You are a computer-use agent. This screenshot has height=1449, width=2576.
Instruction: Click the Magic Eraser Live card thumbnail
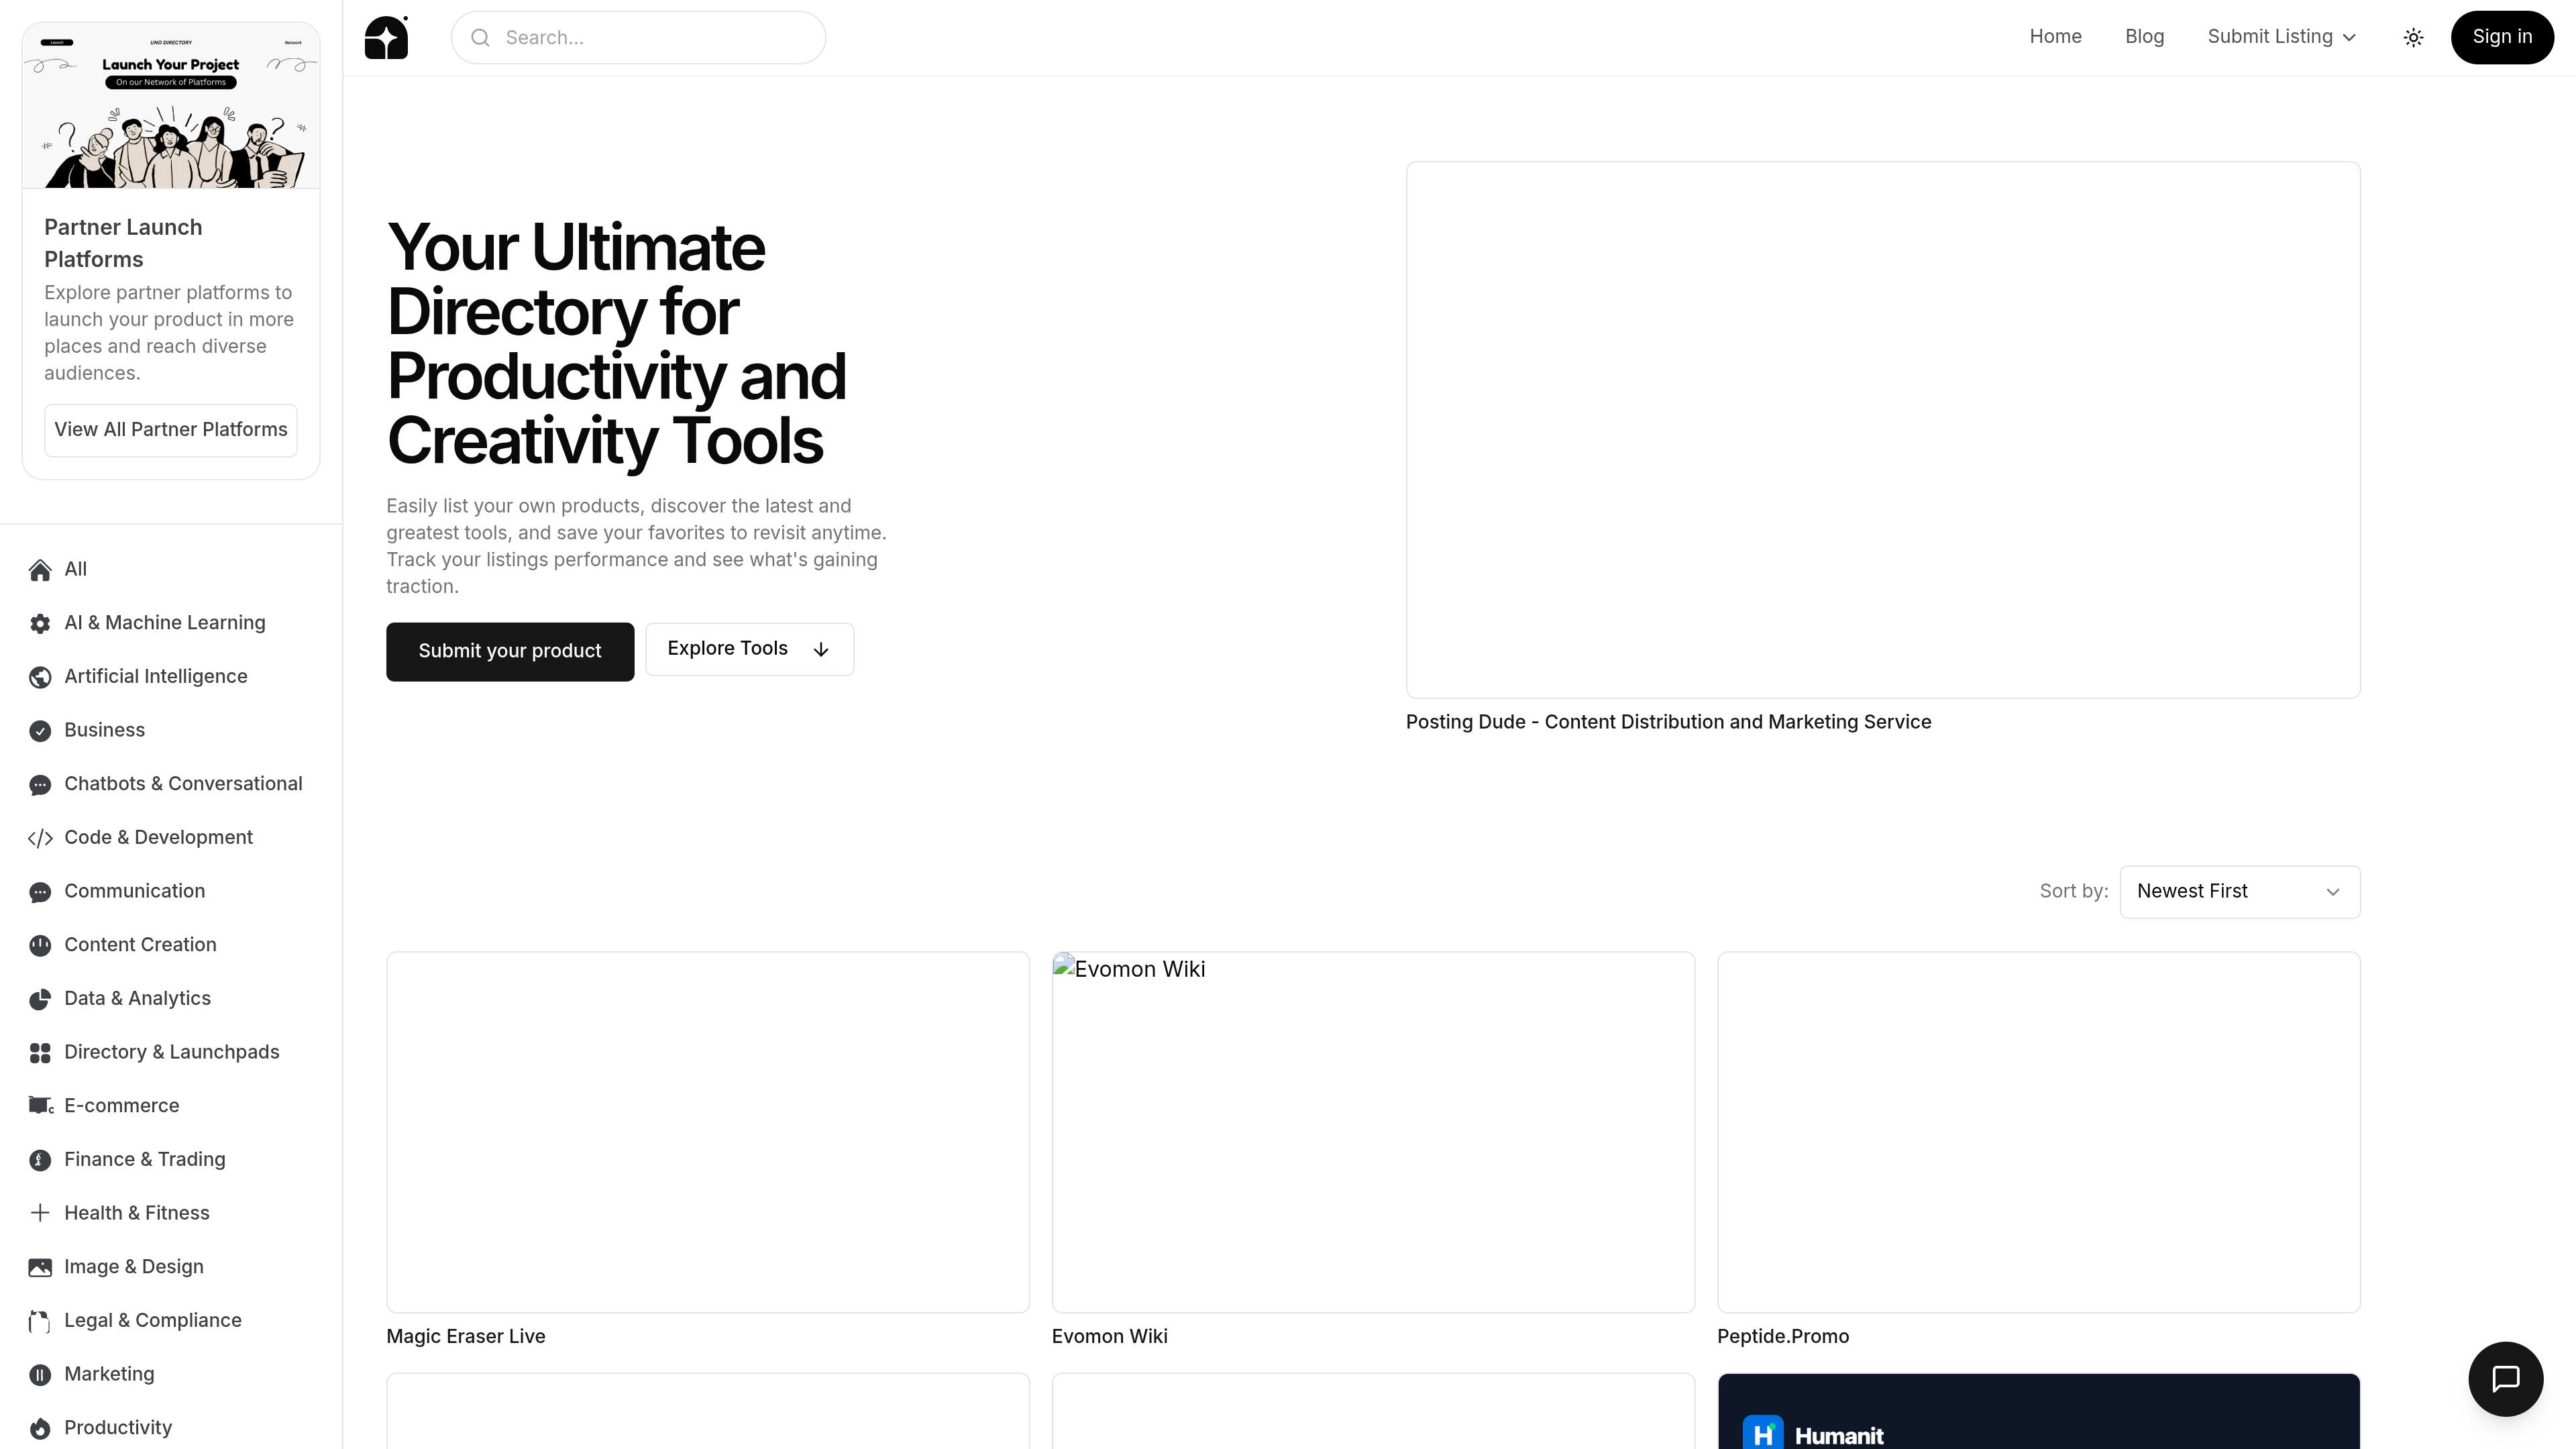(708, 1132)
